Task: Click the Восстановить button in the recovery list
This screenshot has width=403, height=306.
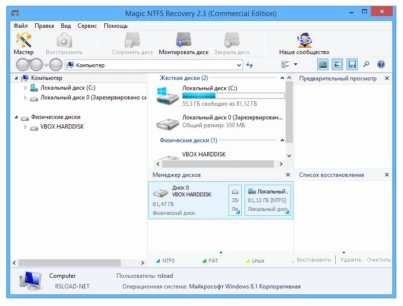Action: (x=314, y=260)
